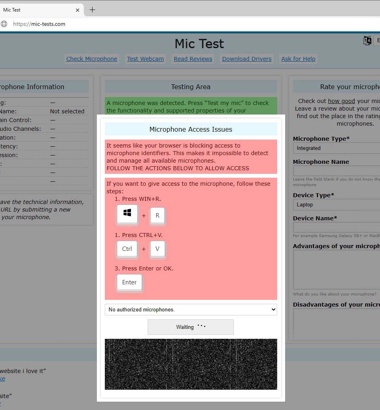Click the translate language icon

(x=367, y=41)
